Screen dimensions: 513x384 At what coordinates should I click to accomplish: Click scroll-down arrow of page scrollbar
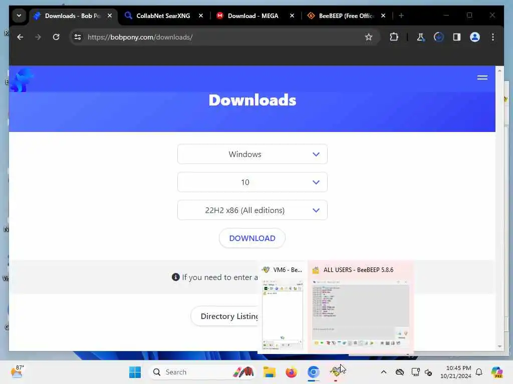coord(499,346)
